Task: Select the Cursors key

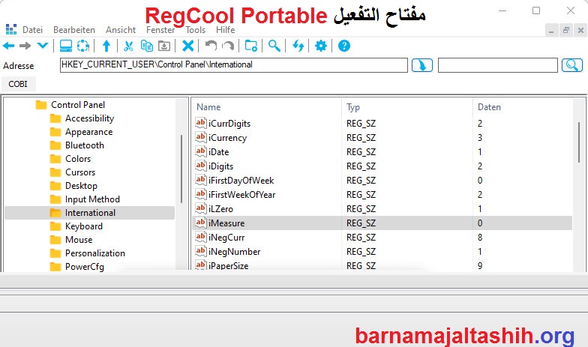Action: pos(80,172)
